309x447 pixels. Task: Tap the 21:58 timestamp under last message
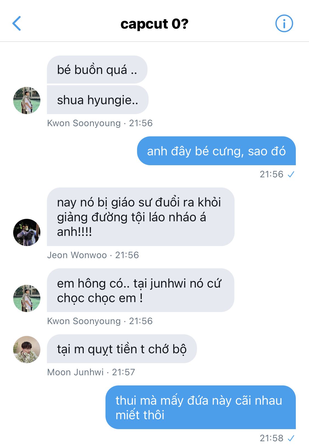[x=271, y=438]
